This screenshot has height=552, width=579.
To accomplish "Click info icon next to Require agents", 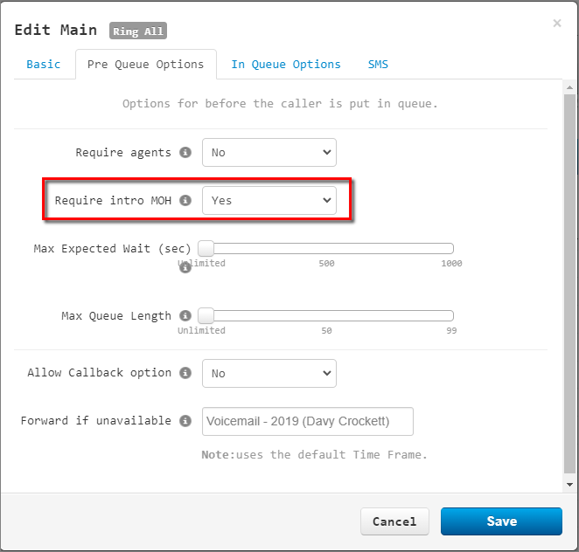I will (185, 152).
